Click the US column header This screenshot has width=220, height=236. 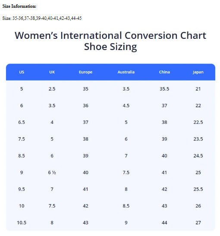pyautogui.click(x=22, y=72)
